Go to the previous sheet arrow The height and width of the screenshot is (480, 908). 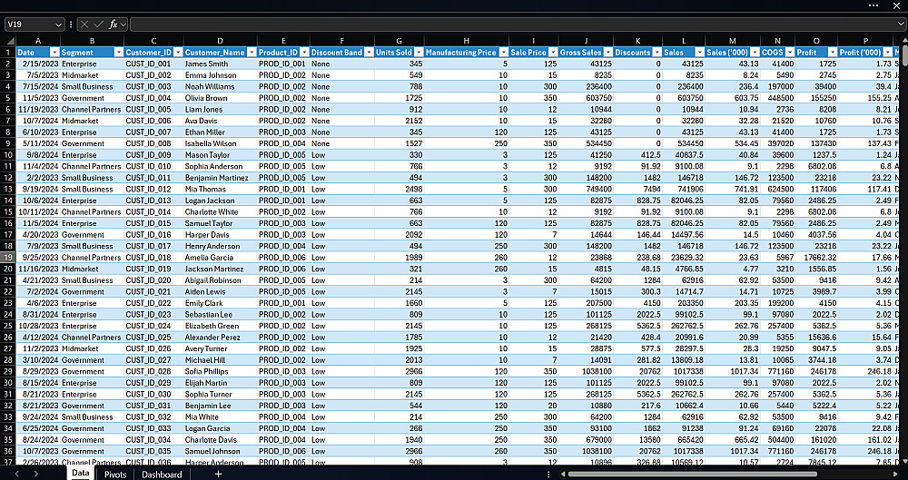[16, 475]
